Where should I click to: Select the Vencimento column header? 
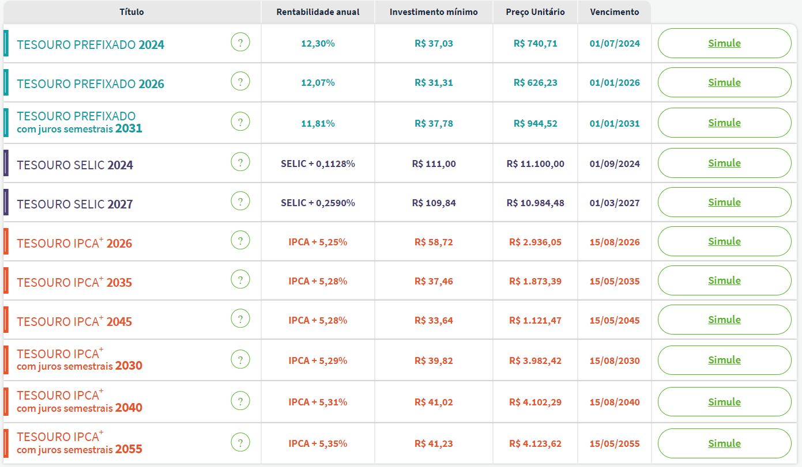coord(614,12)
